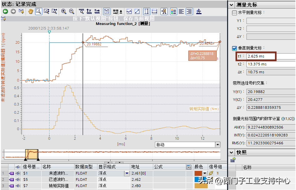Open display format dropdown for signal $1
This screenshot has height=190, width=296.
[127, 173]
